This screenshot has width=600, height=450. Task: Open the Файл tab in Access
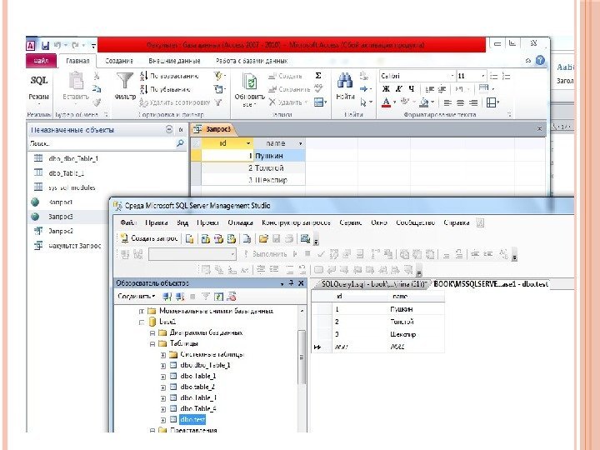click(x=41, y=61)
